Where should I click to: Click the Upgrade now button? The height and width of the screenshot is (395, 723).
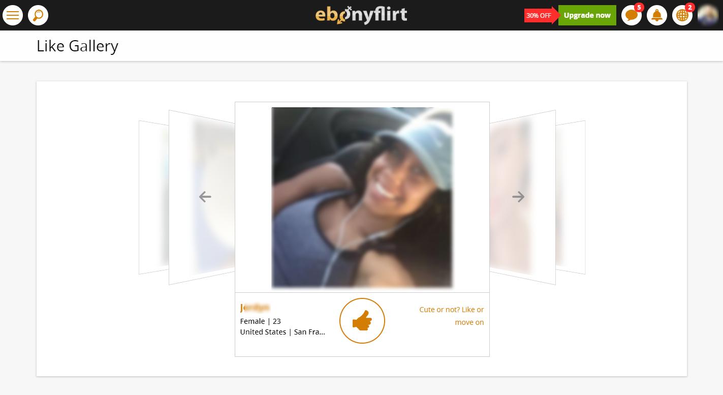point(587,15)
